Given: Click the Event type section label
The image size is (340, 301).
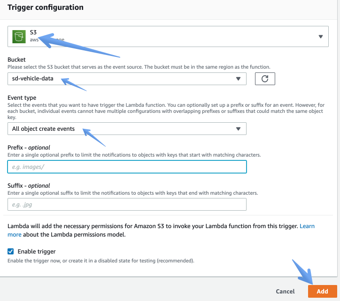Looking at the screenshot, I should (x=22, y=98).
